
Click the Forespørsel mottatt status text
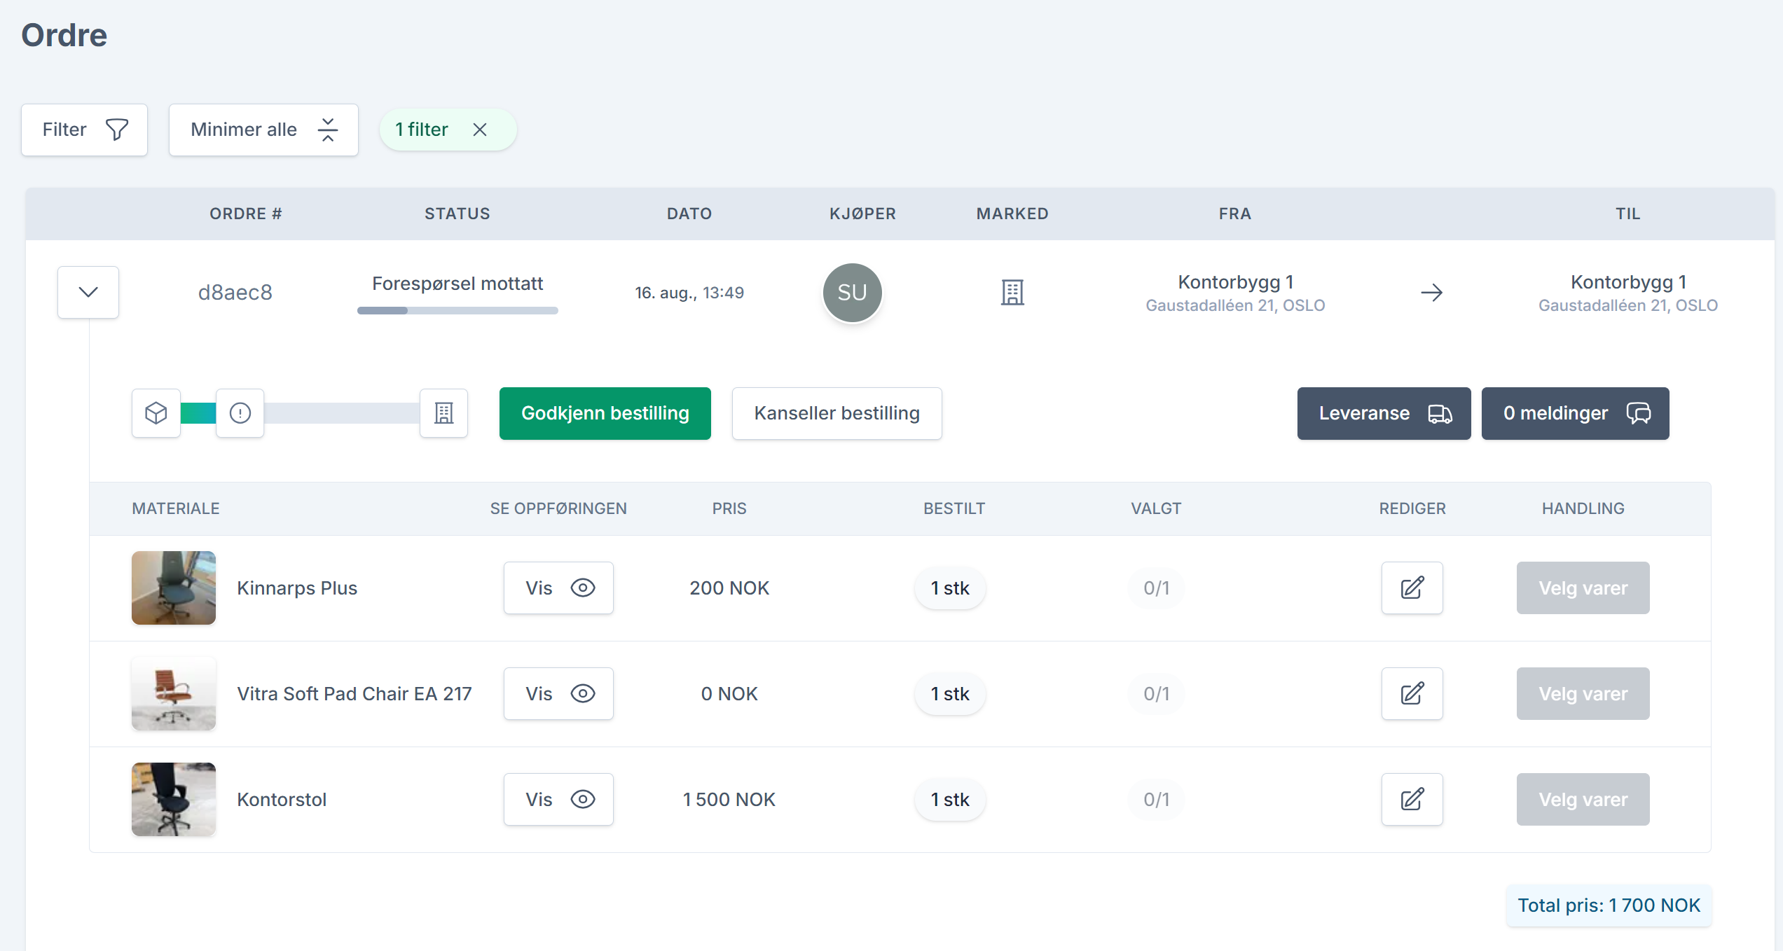click(457, 284)
